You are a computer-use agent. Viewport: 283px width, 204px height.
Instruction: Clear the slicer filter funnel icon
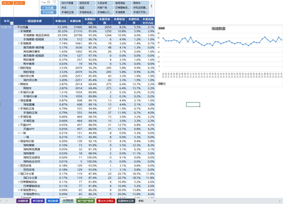[54, 2]
